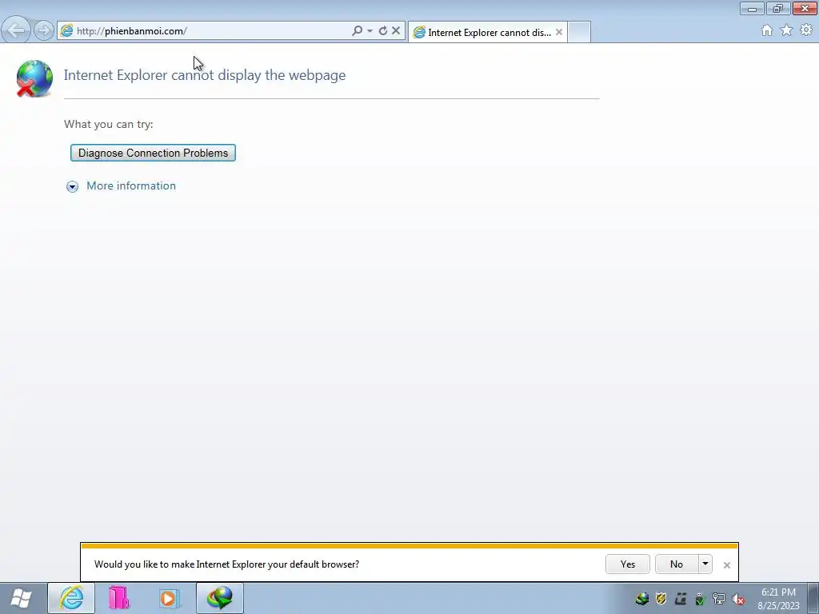819x614 pixels.
Task: Click the browser Forward arrow button
Action: (44, 30)
